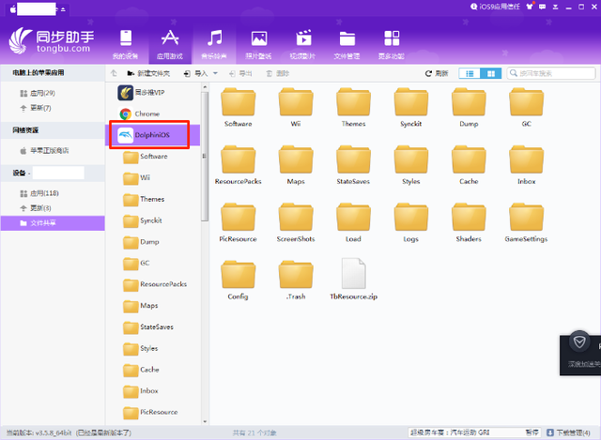
Task: Click the Tongbu logo
Action: tap(52, 40)
